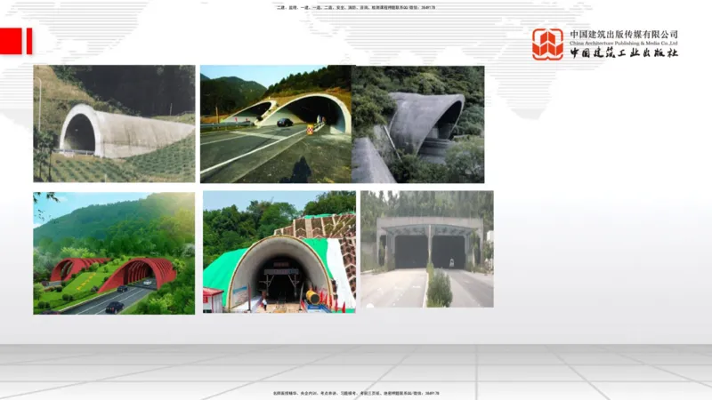Click the cars on road in red arch rendering
712x400 pixels.
point(115,307)
